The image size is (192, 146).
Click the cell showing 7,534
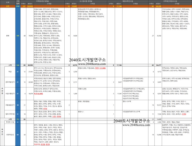[158, 114]
